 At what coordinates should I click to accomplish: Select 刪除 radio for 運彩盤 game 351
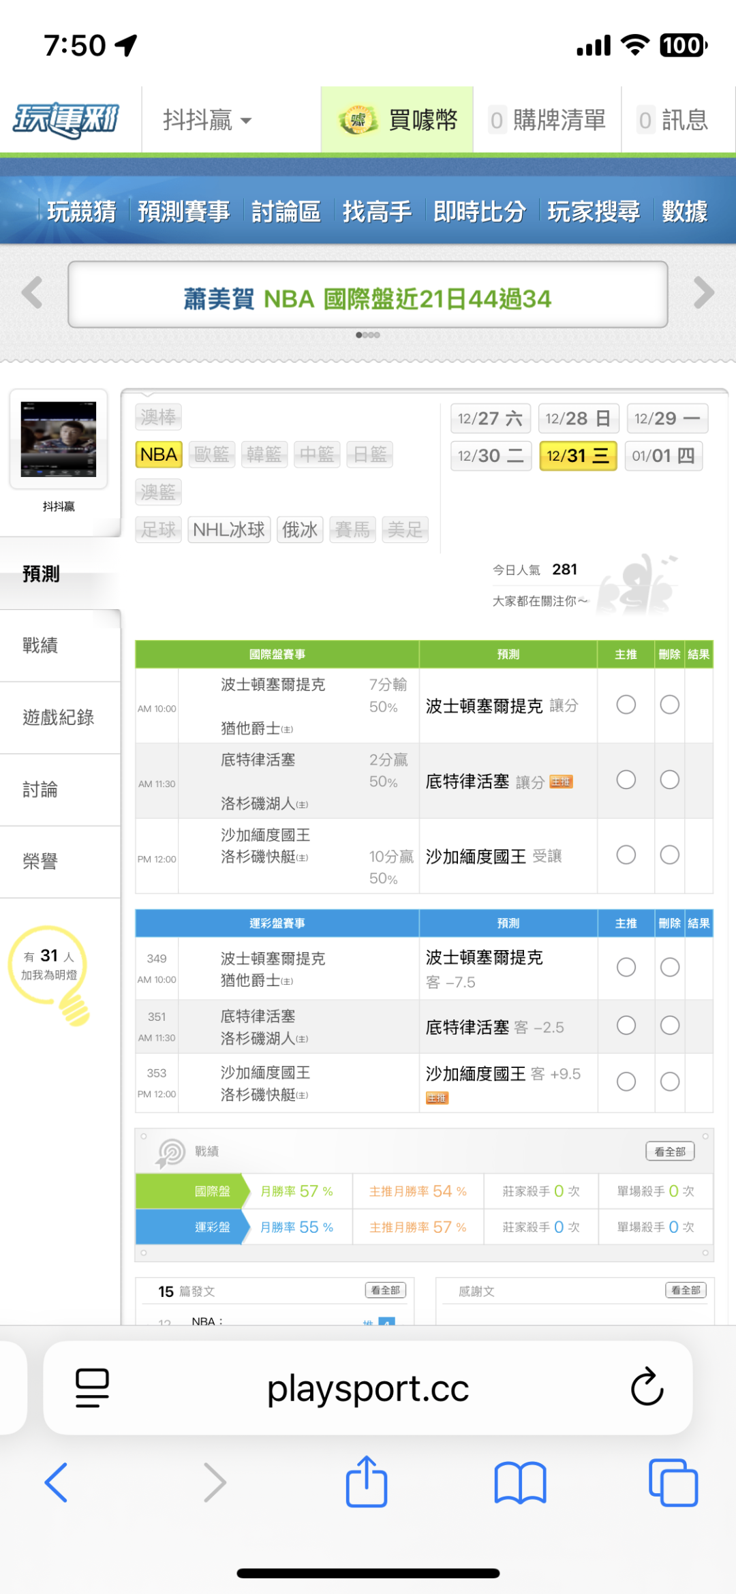pyautogui.click(x=669, y=1026)
